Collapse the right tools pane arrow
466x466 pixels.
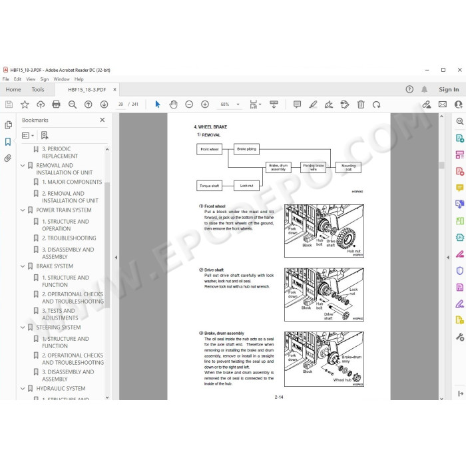click(448, 258)
